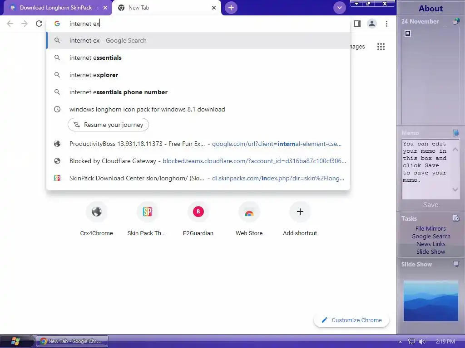
Task: Click the Customize Chrome button
Action: [351, 320]
